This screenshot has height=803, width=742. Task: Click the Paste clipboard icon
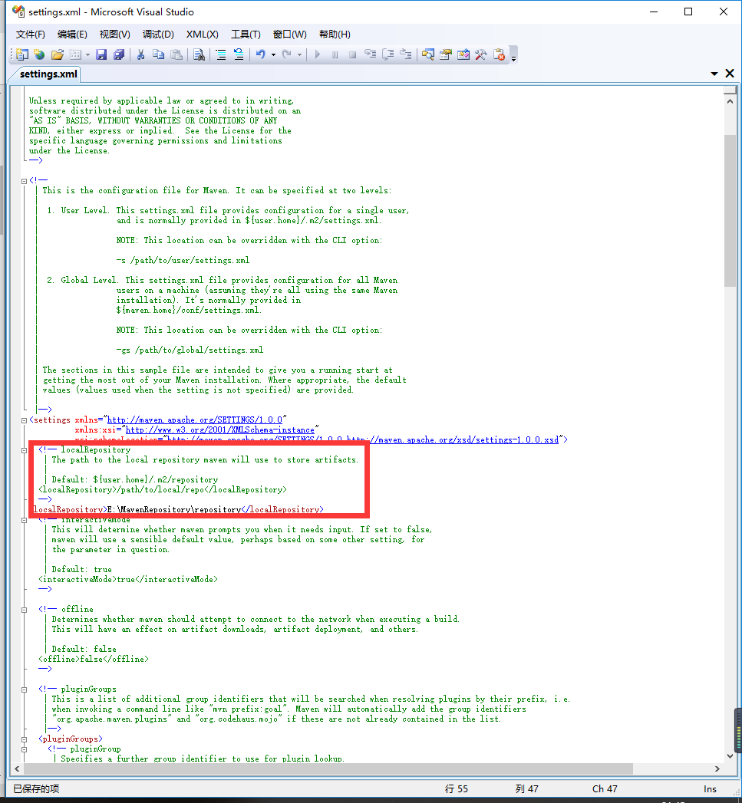tap(176, 54)
